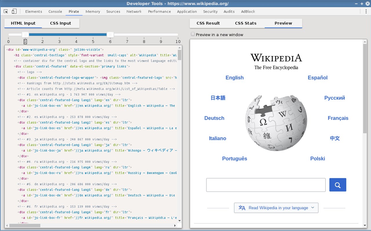Switch to the CSS Input tab
Image resolution: width=371 pixels, height=231 pixels.
coord(61,23)
